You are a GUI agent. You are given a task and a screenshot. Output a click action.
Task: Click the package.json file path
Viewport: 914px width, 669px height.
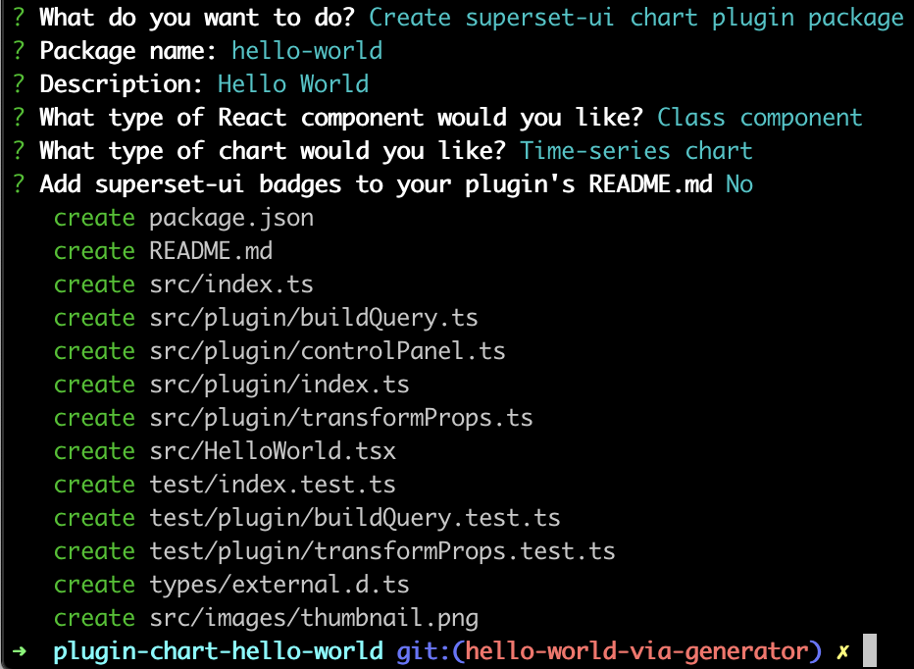coord(231,218)
